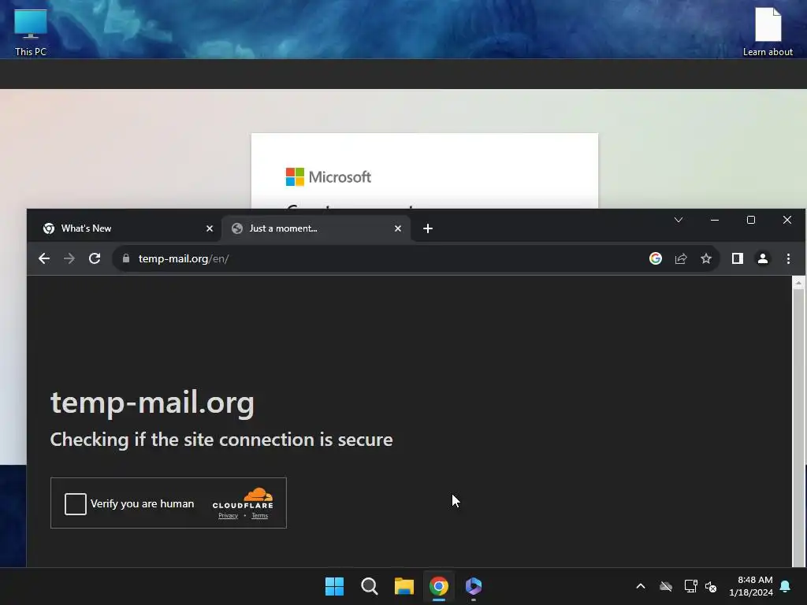807x605 pixels.
Task: Reload the temp-mail.org page
Action: 95,258
